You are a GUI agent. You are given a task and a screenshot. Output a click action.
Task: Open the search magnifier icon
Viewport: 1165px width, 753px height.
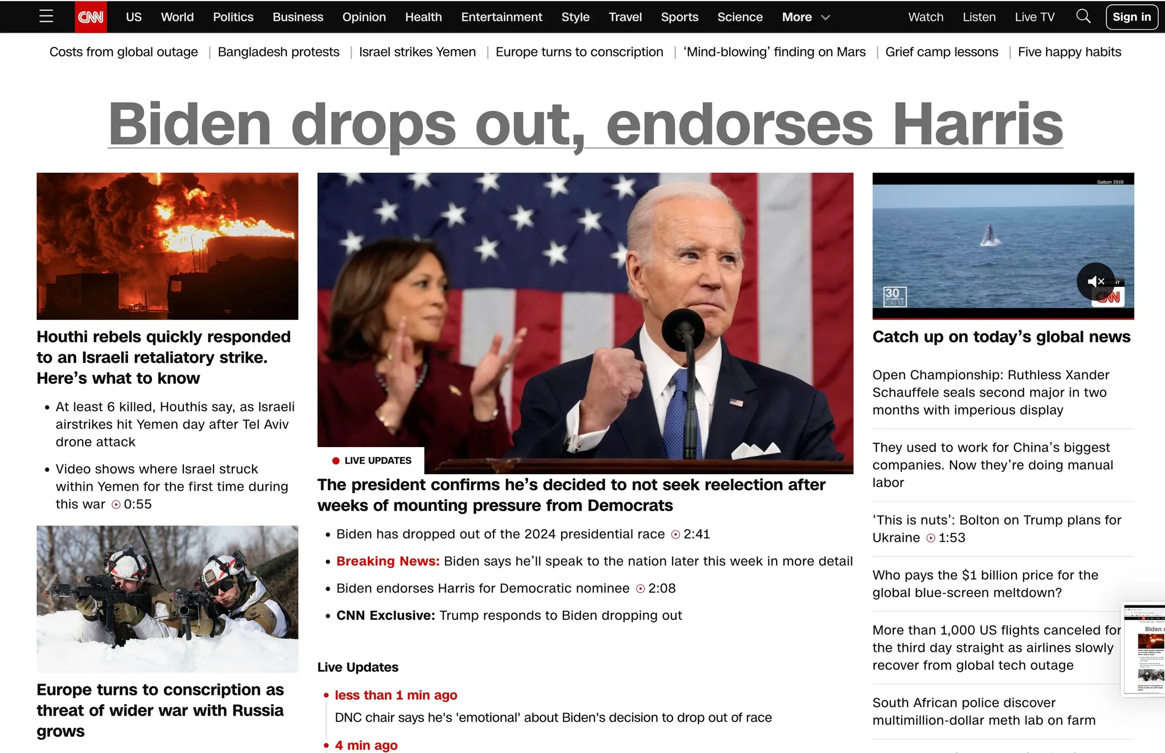(1083, 17)
